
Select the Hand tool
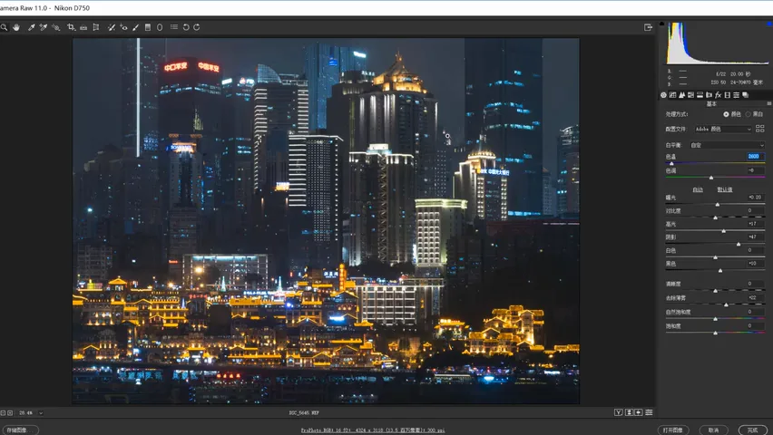pos(16,27)
